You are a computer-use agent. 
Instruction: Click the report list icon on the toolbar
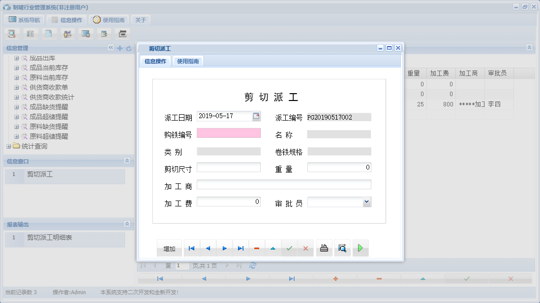pyautogui.click(x=30, y=33)
